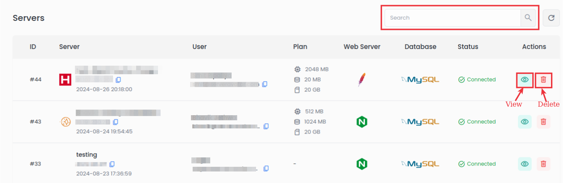This screenshot has width=563, height=183.
Task: Copy user email for server #44
Action: [x=265, y=84]
